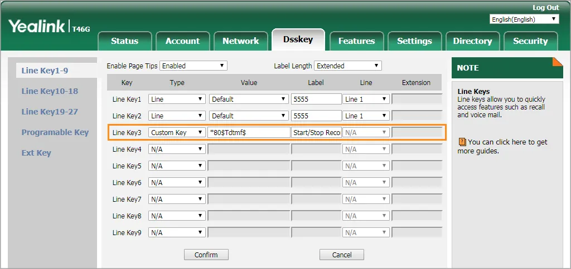The width and height of the screenshot is (571, 269).
Task: Open Line Key8 Type dropdown
Action: [177, 216]
